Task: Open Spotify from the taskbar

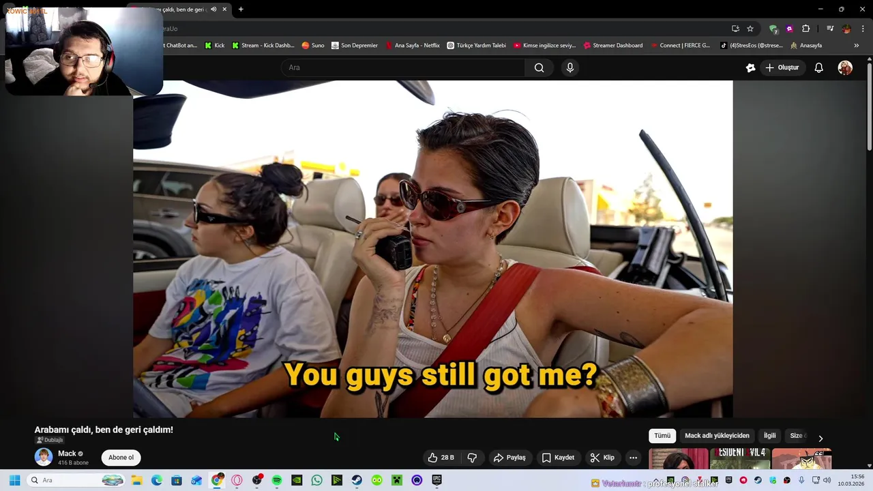Action: point(277,480)
